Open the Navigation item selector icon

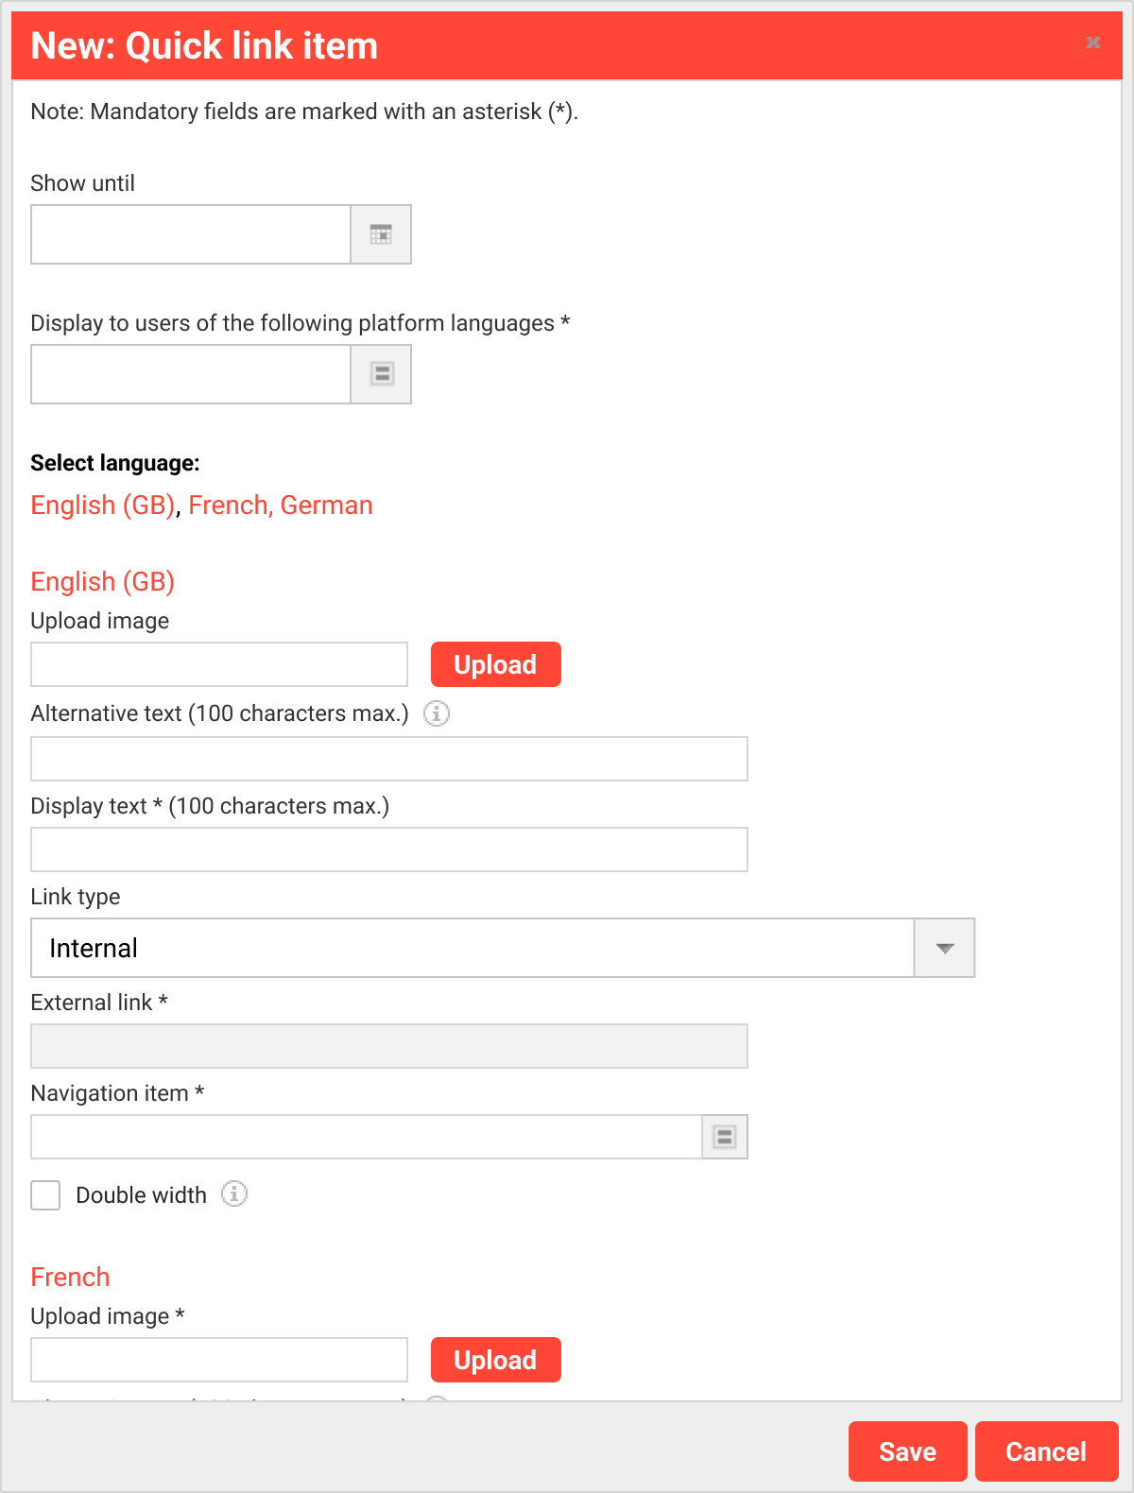[x=723, y=1137]
